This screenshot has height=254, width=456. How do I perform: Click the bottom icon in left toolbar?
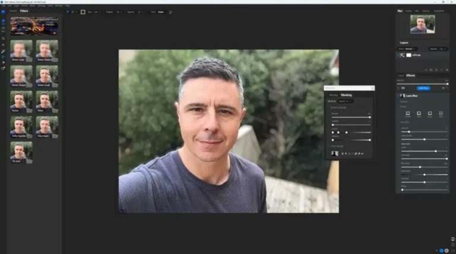pyautogui.click(x=3, y=69)
